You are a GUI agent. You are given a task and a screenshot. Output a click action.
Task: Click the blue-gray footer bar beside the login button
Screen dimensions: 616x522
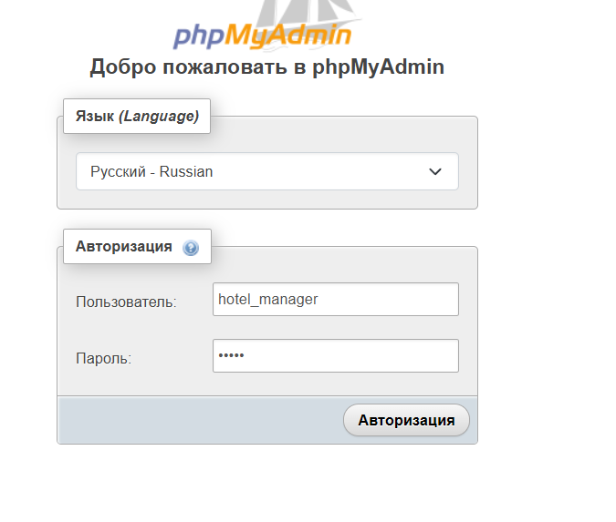(201, 420)
